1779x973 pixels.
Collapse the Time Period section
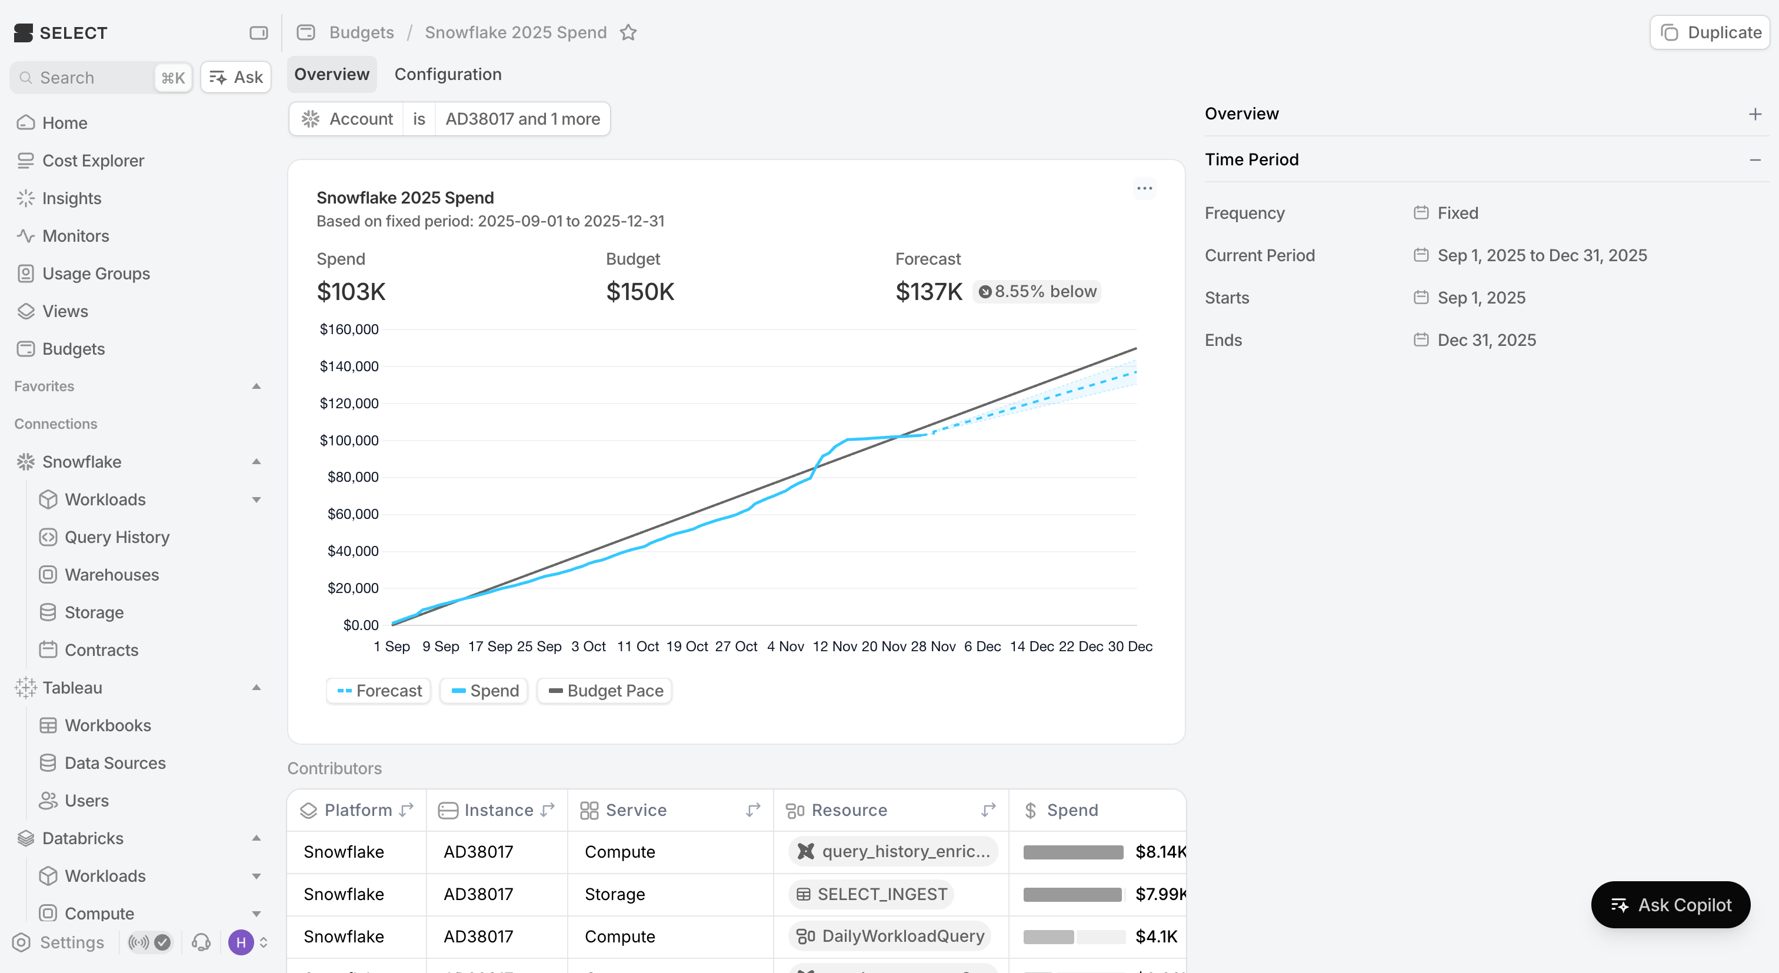(1755, 159)
